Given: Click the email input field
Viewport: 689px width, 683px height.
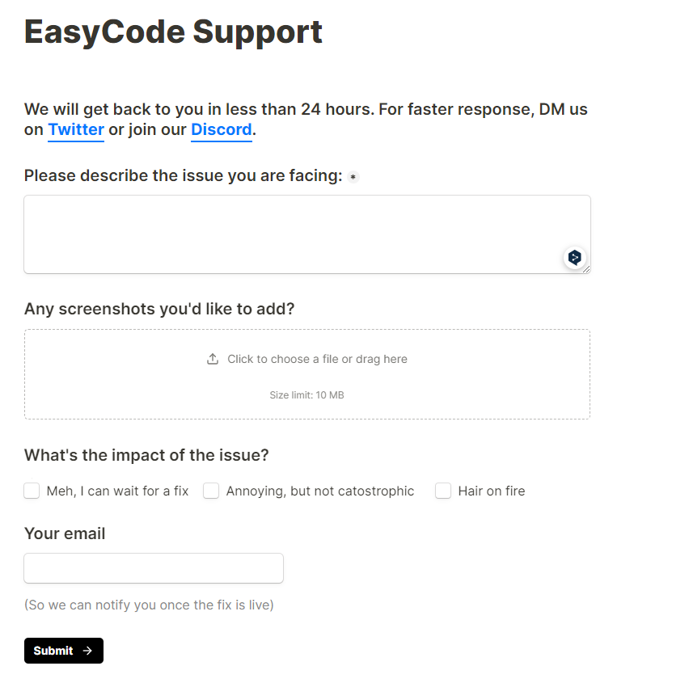Looking at the screenshot, I should [x=153, y=568].
